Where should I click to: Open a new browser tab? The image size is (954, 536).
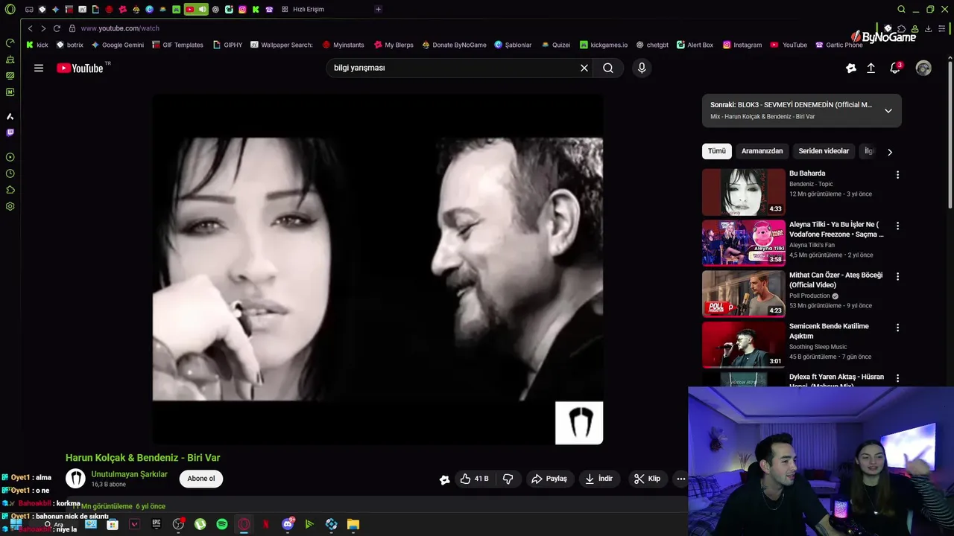[378, 9]
